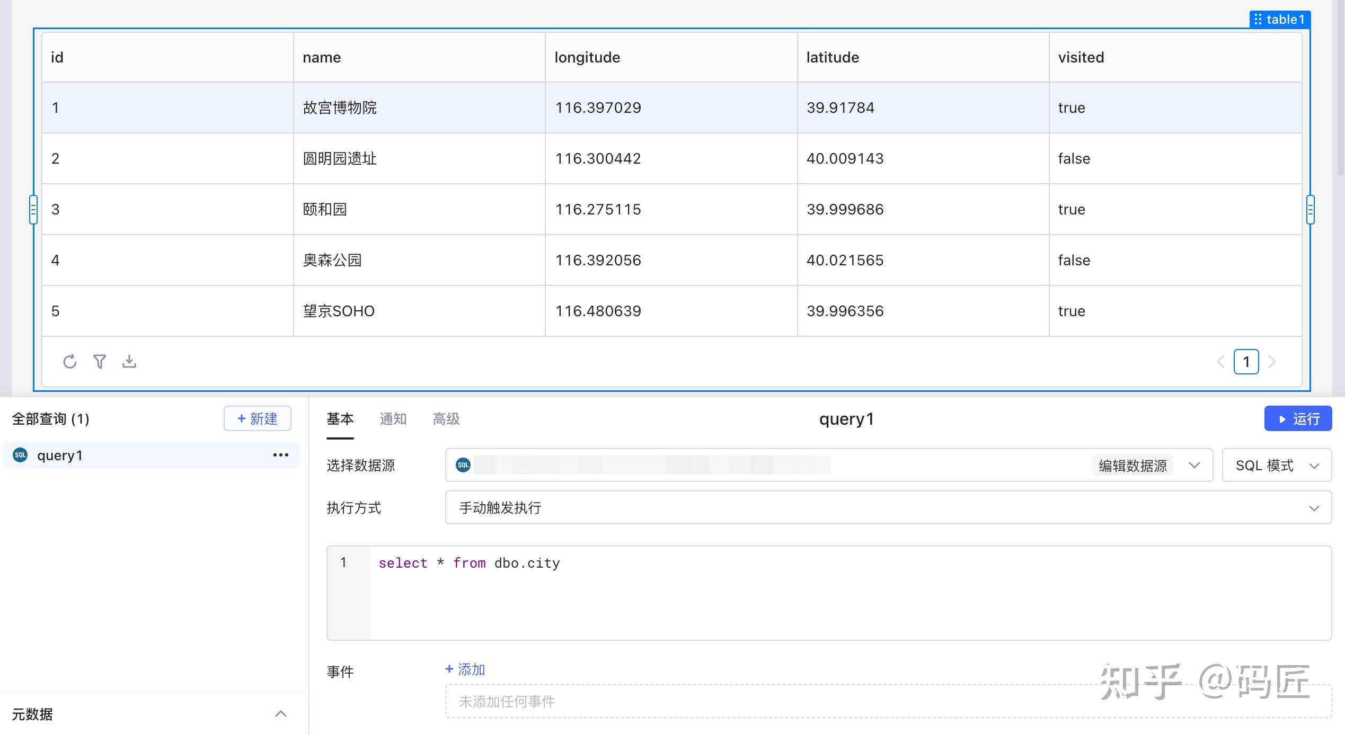Viewport: 1345px width, 735px height.
Task: Click visited value in 望京SOHO row
Action: 1072,311
